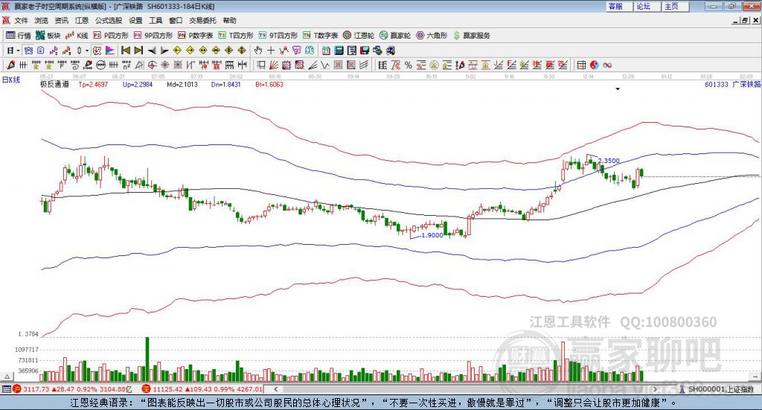Step chart left with black left arrow
This screenshot has height=410, width=762.
tap(152, 51)
